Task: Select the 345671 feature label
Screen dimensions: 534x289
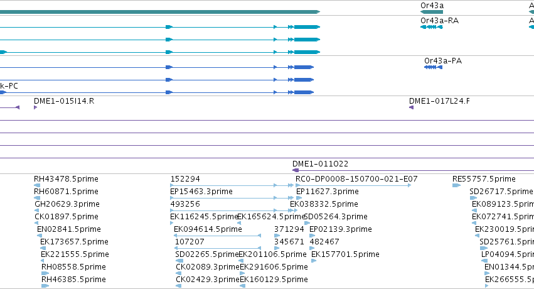Action: (289, 242)
